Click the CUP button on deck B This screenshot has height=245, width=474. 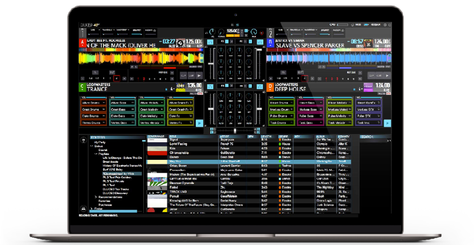coord(372,75)
